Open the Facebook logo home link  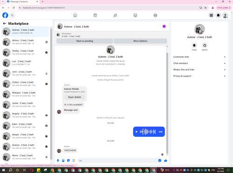pyautogui.click(x=5, y=15)
